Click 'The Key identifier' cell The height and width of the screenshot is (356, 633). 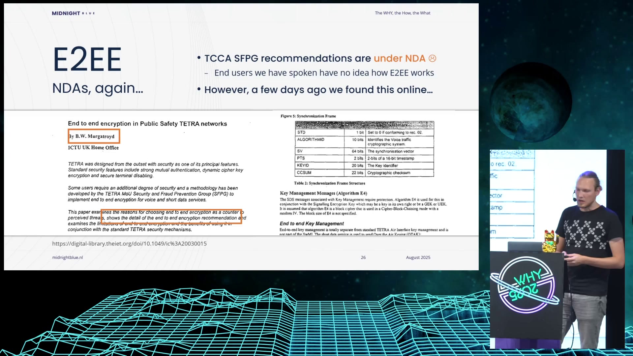[400, 165]
